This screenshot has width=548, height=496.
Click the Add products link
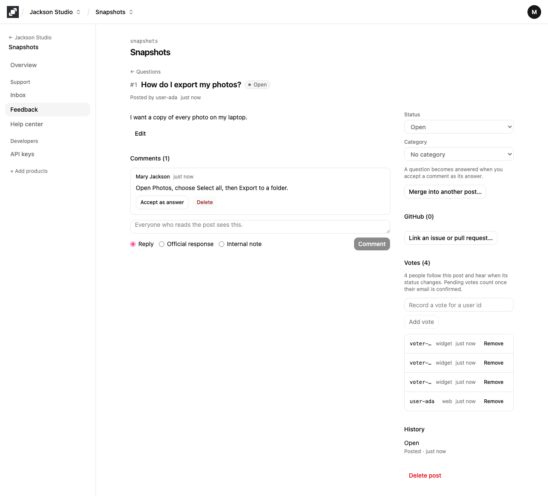coord(29,171)
